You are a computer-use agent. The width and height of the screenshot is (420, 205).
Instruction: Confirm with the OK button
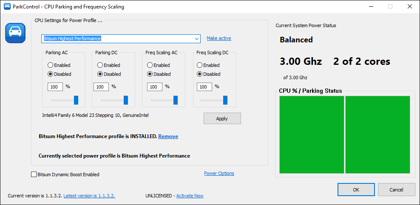(356, 190)
